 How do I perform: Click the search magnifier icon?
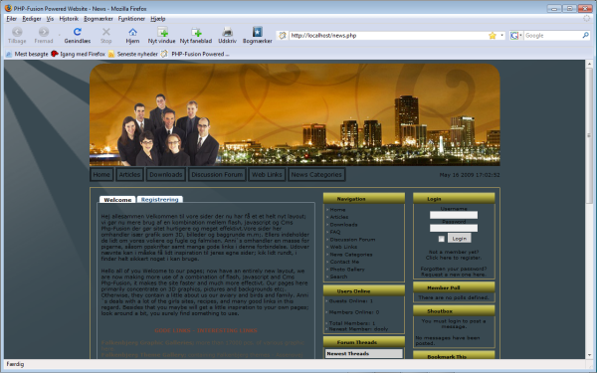(x=586, y=36)
